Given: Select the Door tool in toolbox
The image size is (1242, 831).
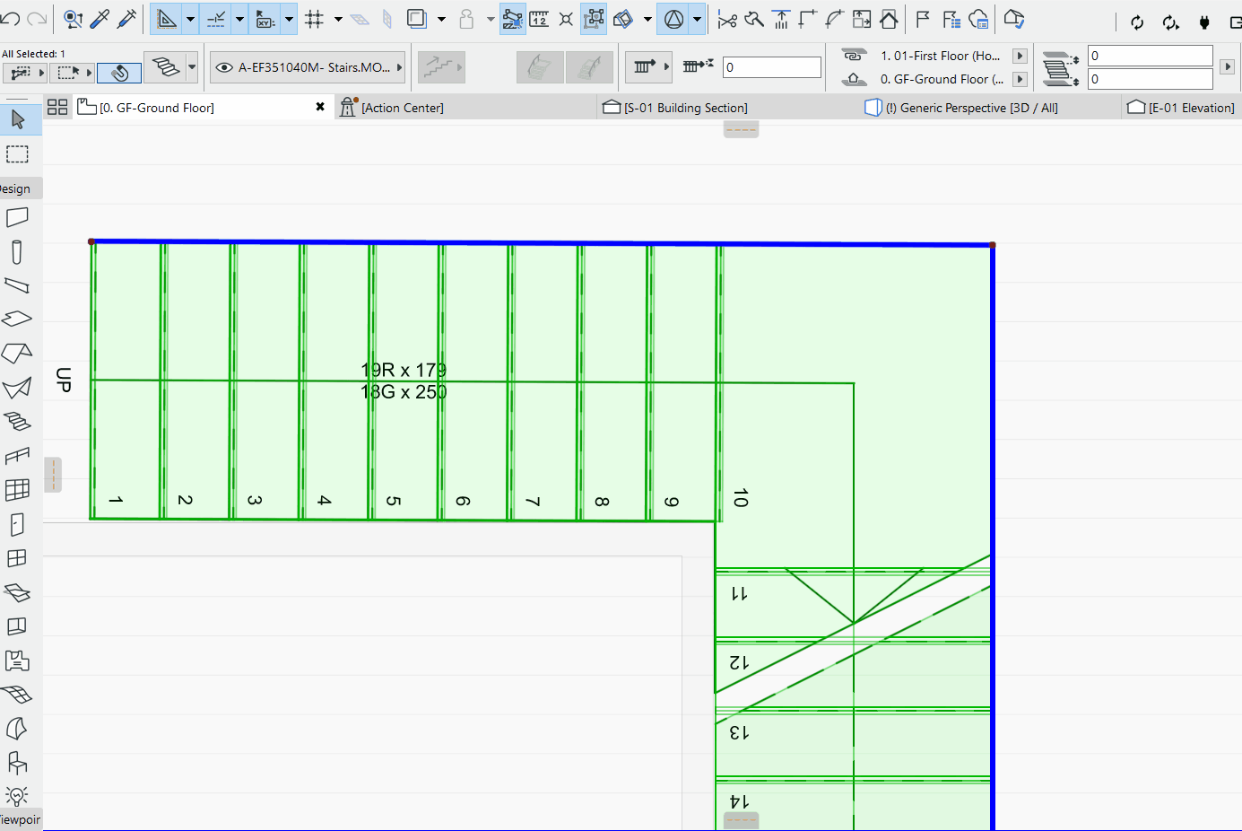Looking at the screenshot, I should (17, 524).
